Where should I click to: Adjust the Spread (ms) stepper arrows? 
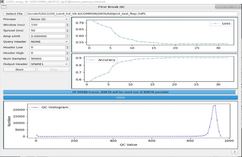(x=67, y=30)
